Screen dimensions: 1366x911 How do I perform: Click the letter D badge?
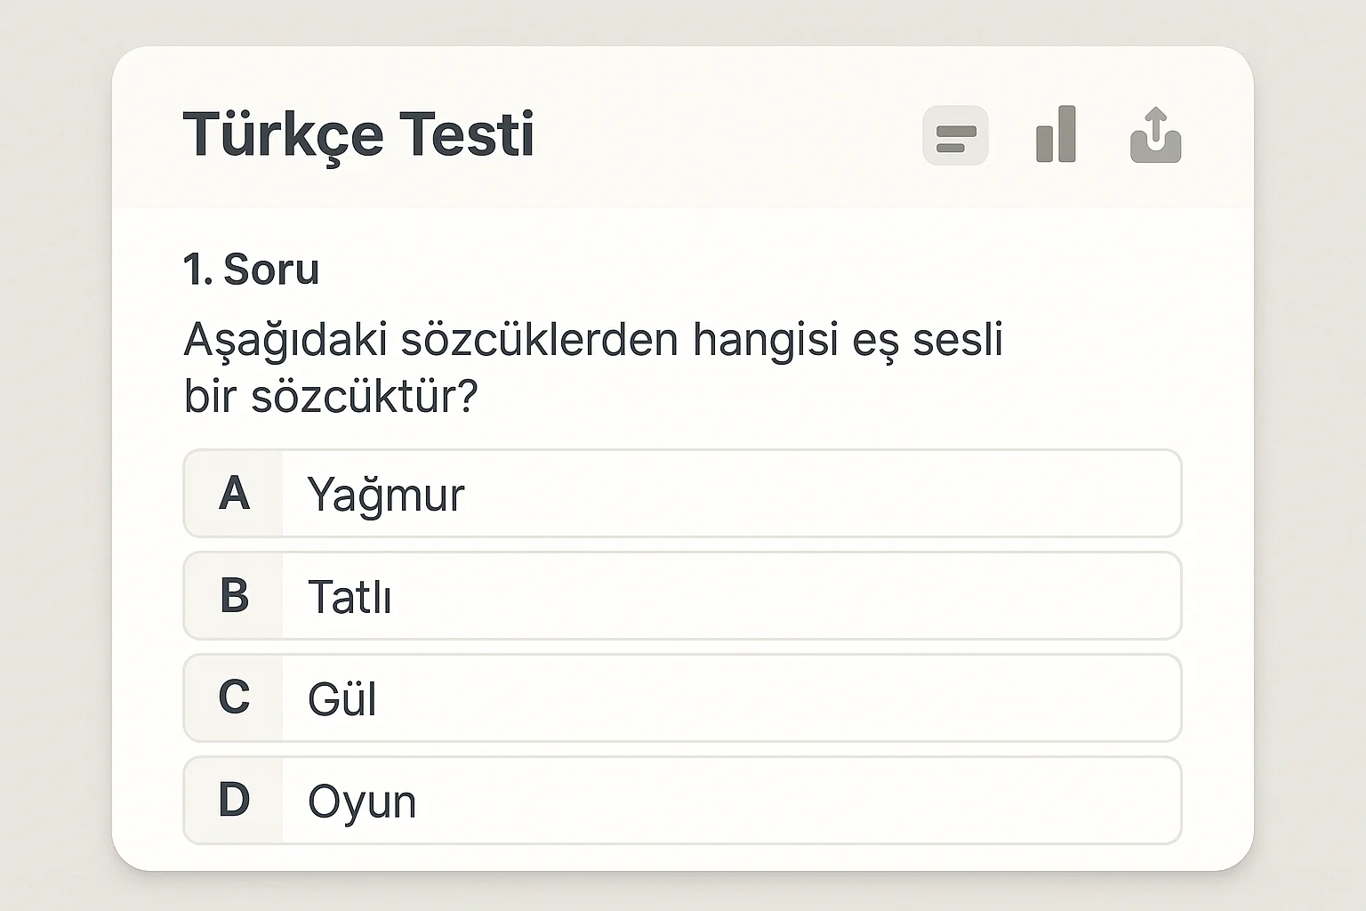coord(233,800)
